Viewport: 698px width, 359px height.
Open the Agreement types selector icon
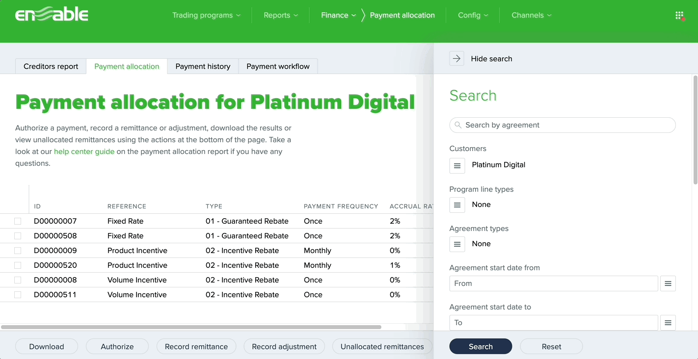click(457, 244)
